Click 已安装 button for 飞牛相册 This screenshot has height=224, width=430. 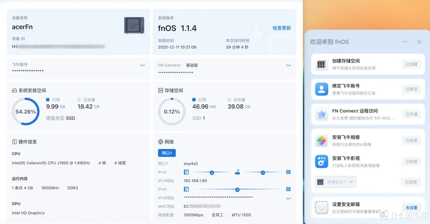coord(411,140)
